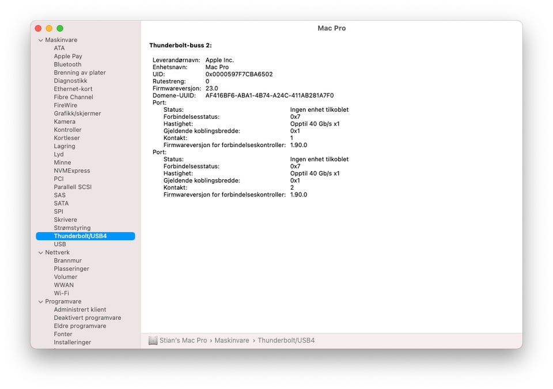553x389 pixels.
Task: Select Installeringer entry
Action: coord(73,342)
